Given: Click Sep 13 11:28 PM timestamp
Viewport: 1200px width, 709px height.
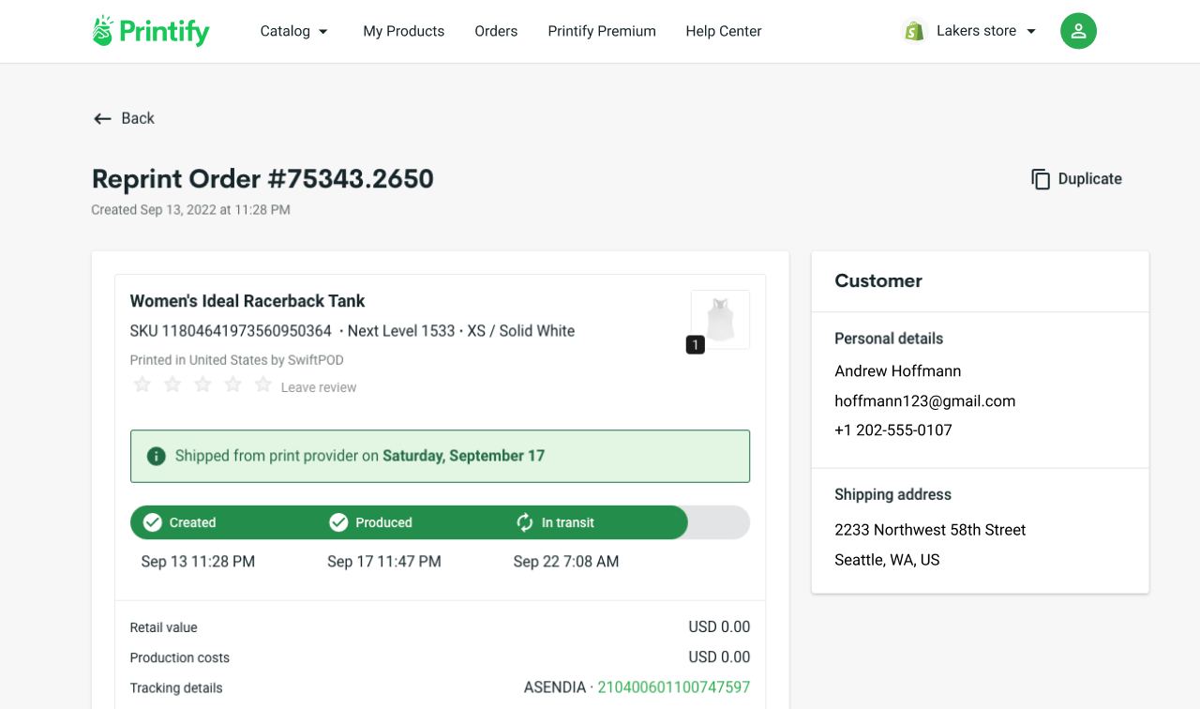Looking at the screenshot, I should (198, 562).
